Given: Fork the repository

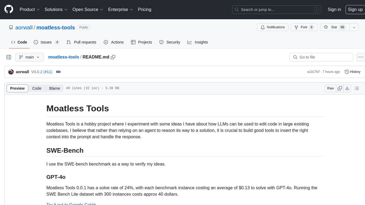Looking at the screenshot, I should pyautogui.click(x=304, y=27).
